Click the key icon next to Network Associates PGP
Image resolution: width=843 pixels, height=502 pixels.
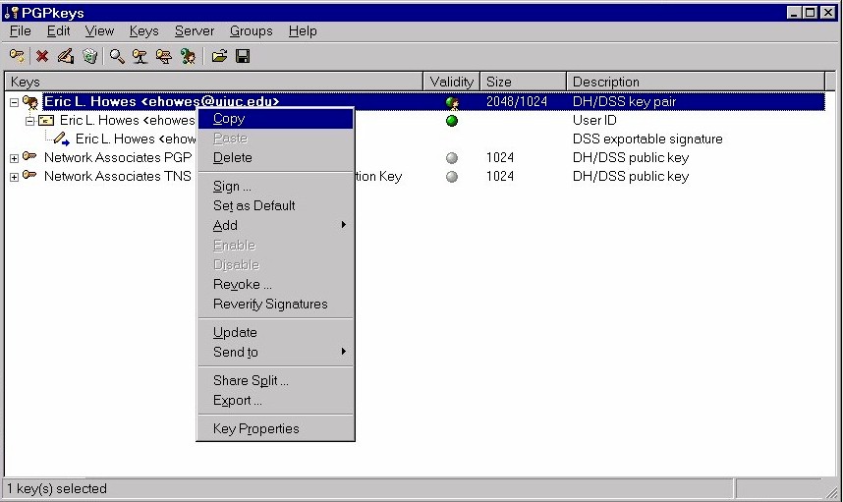tap(29, 157)
